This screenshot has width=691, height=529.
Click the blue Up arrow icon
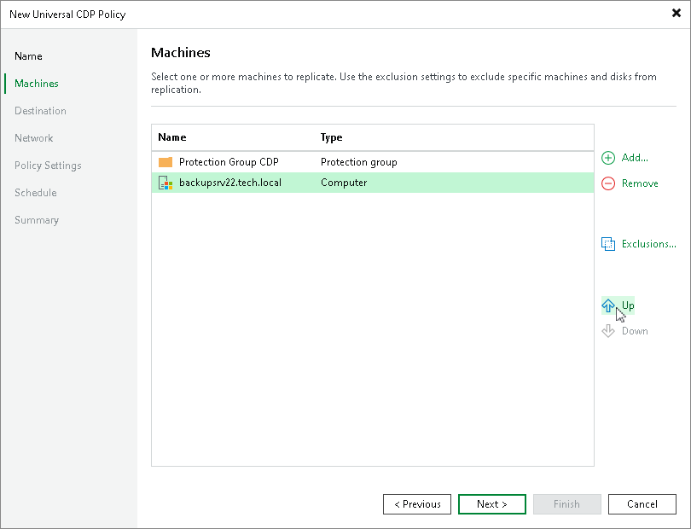(x=607, y=305)
